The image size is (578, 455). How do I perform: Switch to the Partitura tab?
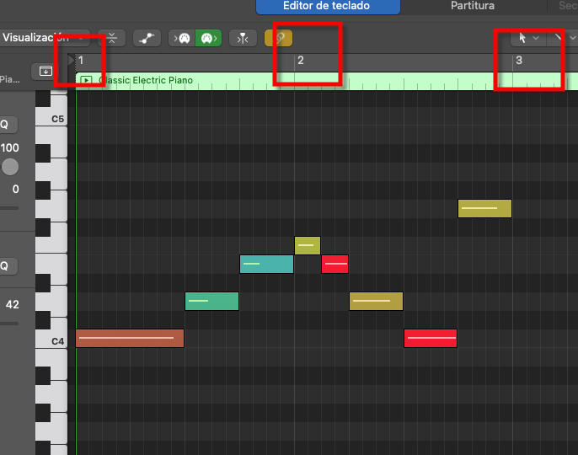(473, 6)
